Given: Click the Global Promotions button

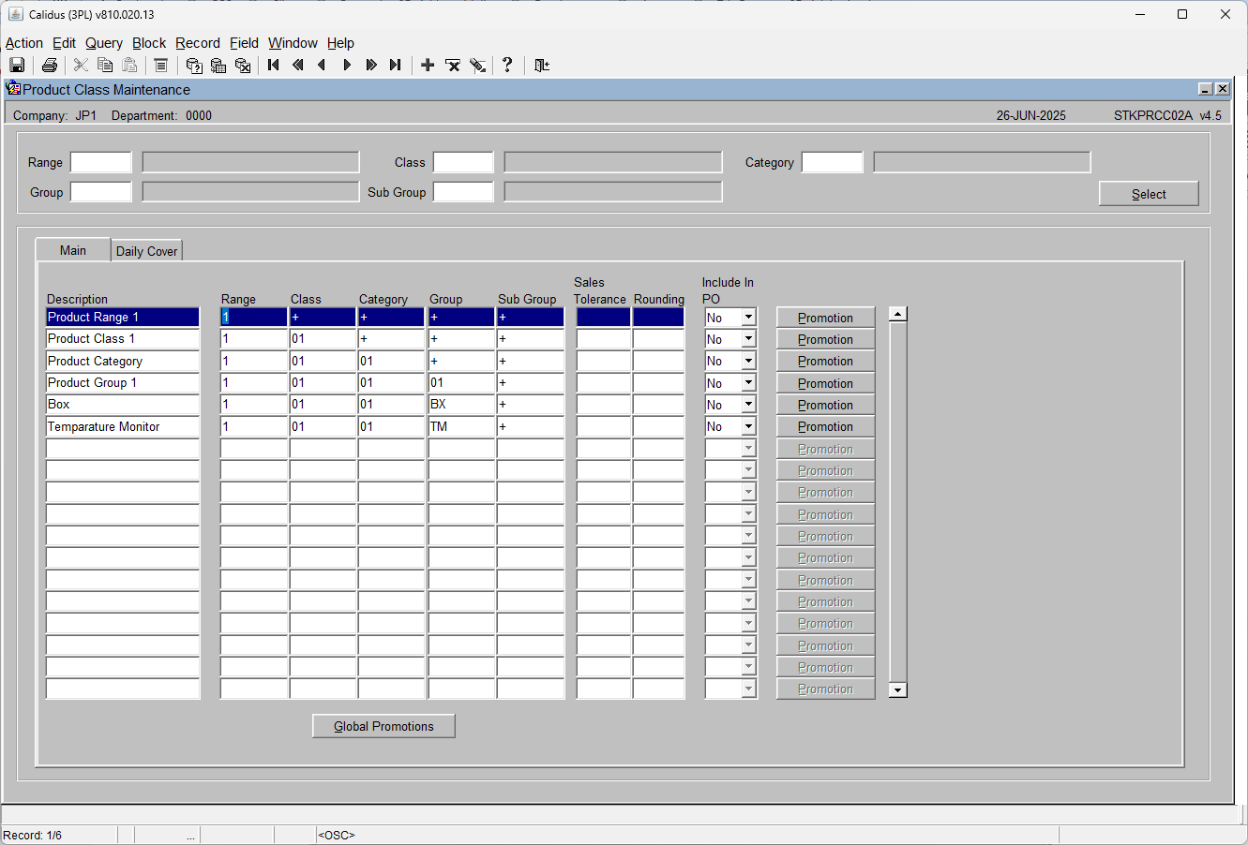Looking at the screenshot, I should tap(383, 726).
